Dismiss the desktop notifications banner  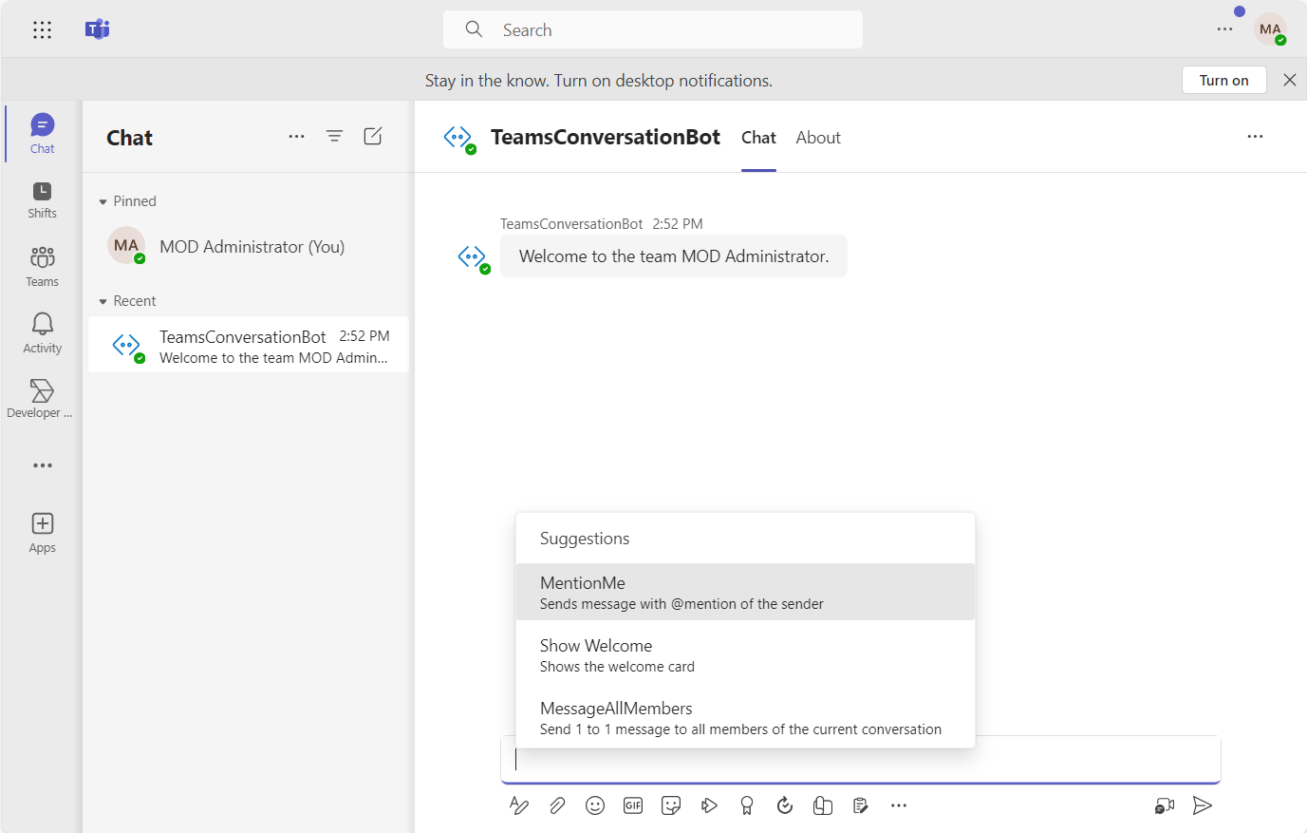point(1290,80)
